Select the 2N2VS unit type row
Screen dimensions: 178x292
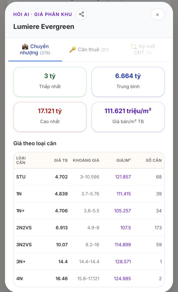tap(89, 228)
